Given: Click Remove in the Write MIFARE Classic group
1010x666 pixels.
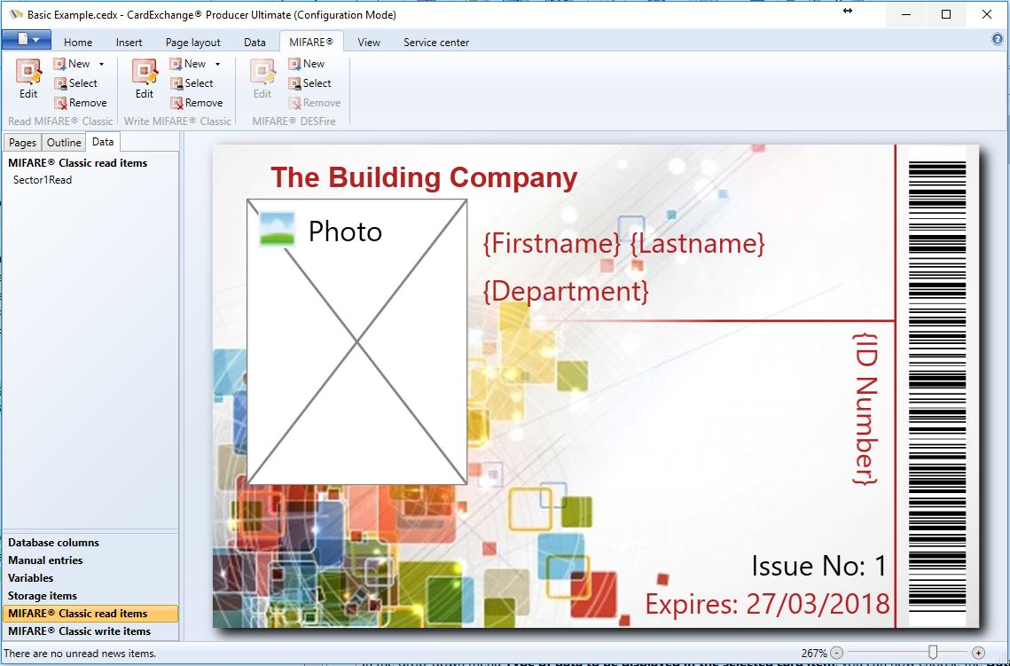Looking at the screenshot, I should (197, 102).
